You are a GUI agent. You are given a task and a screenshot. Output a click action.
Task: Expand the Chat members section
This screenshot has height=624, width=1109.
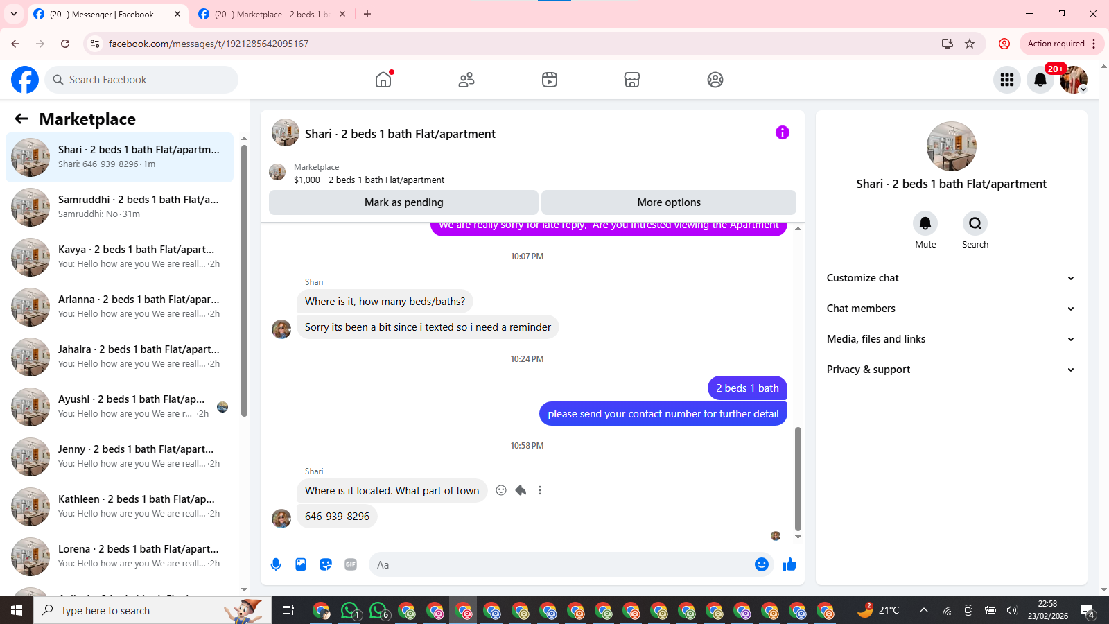point(951,309)
